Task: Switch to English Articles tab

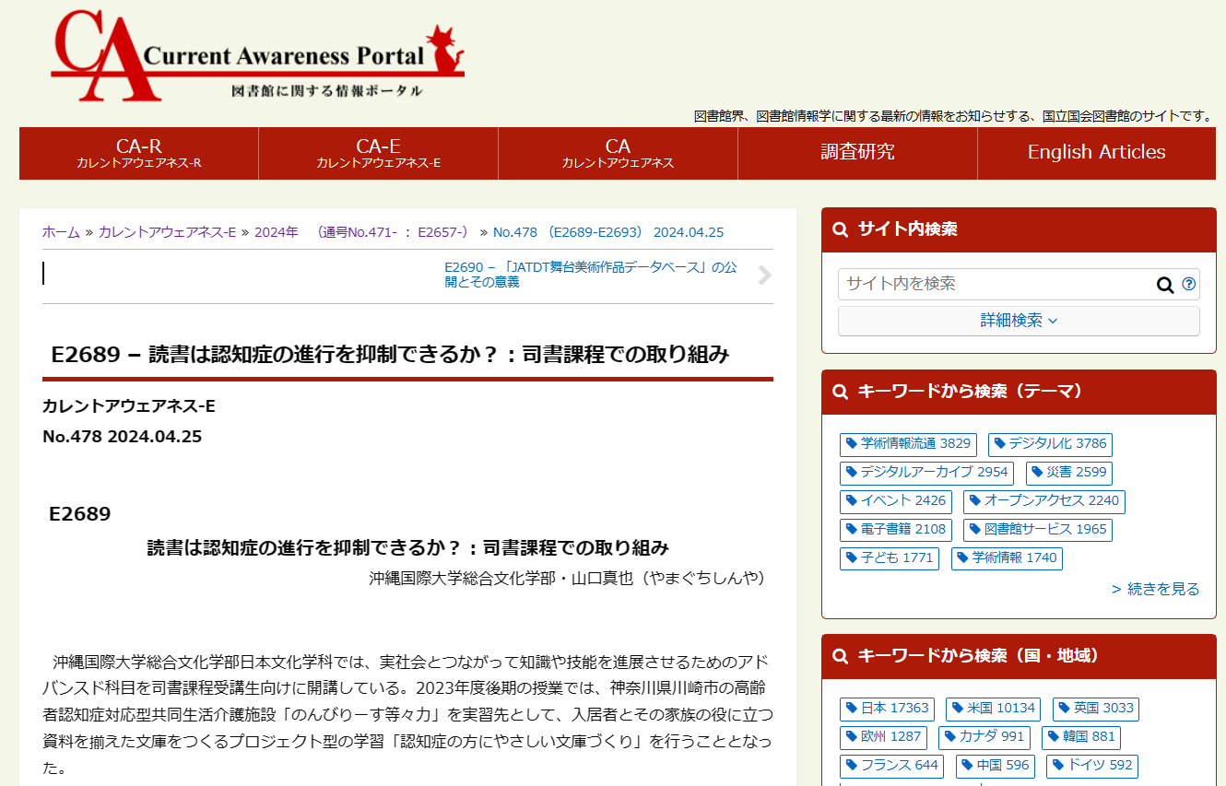Action: point(1096,153)
